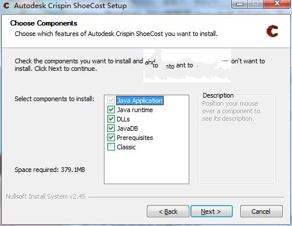Click the red Crispin logo in header
This screenshot has height=226, width=292.
[x=272, y=31]
